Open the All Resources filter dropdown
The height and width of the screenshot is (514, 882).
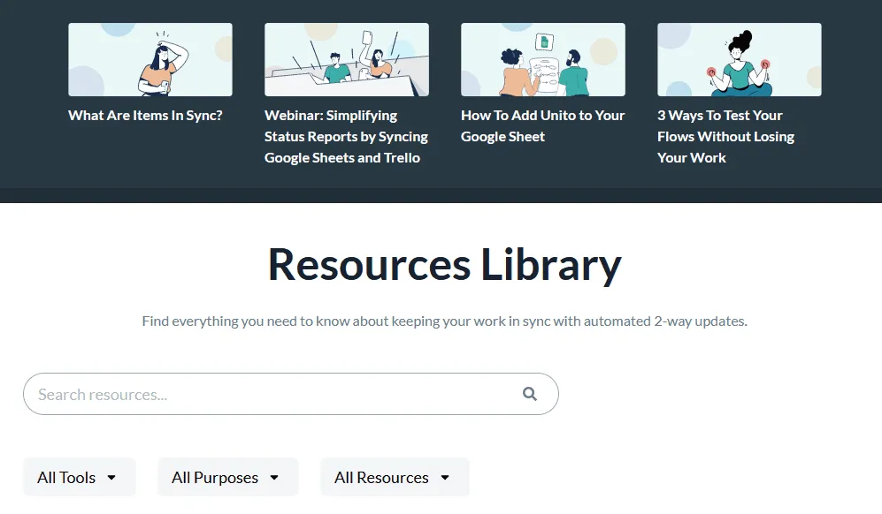pos(394,478)
